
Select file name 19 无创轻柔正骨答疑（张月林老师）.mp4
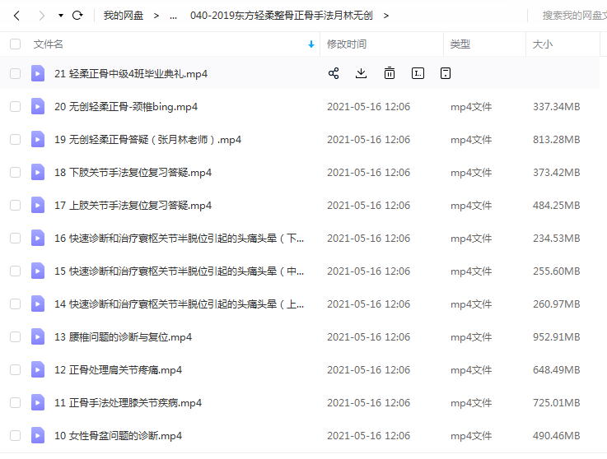(147, 139)
